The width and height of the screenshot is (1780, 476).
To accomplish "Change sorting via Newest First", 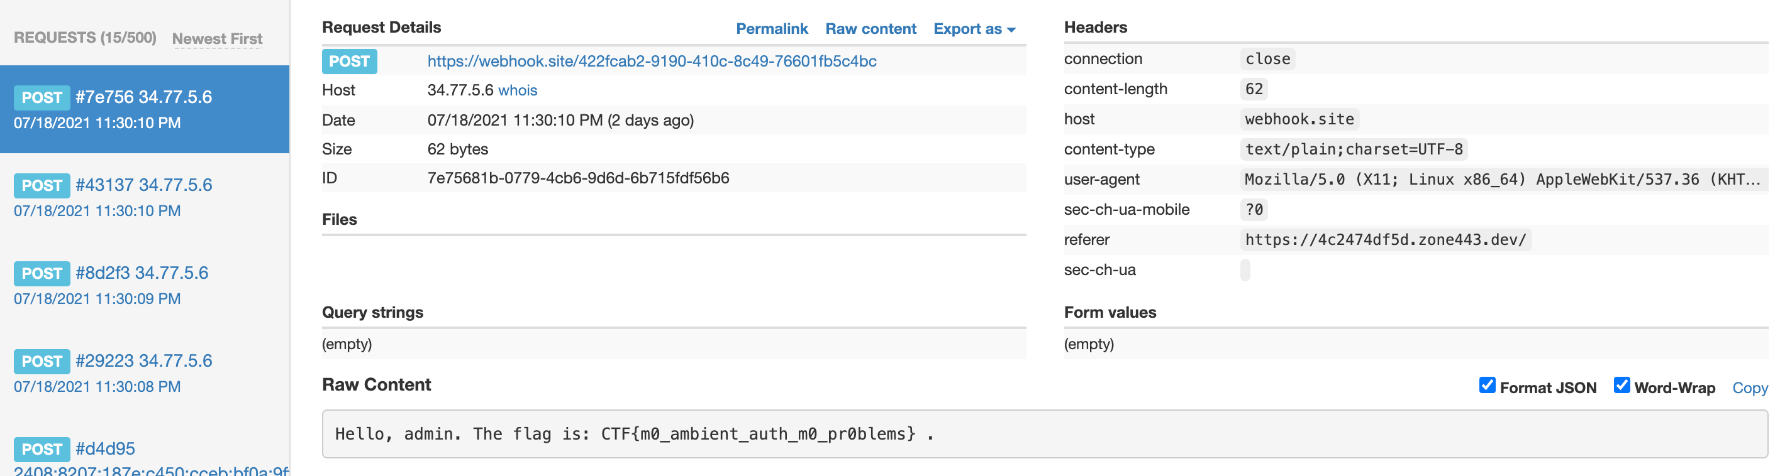I will pos(217,39).
